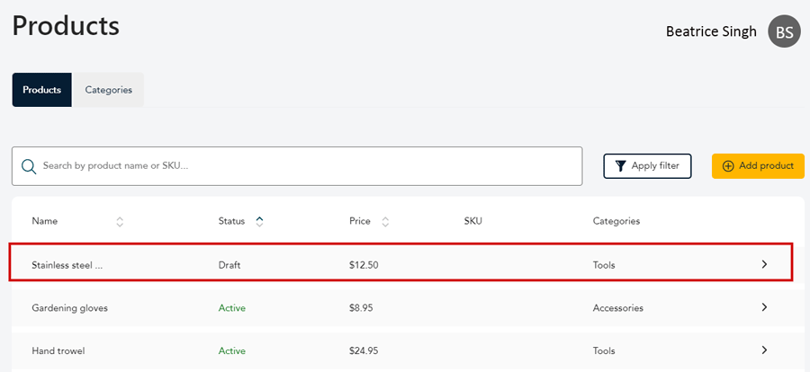Click the Beatrice Singh user name
The image size is (810, 372).
(x=711, y=31)
